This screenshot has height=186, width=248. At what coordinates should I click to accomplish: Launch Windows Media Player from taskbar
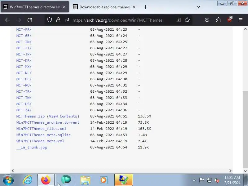(104, 180)
